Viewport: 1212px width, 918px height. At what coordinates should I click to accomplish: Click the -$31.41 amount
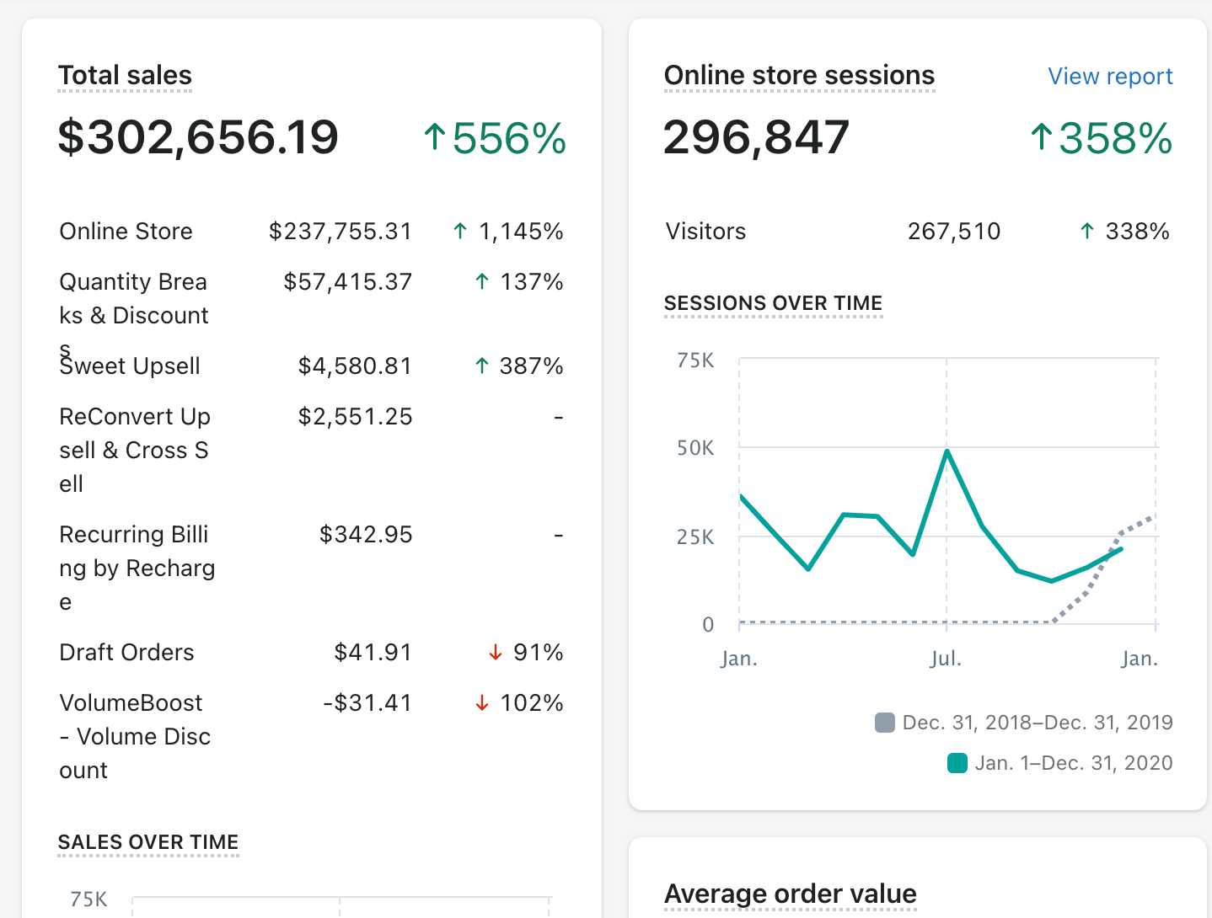click(367, 703)
